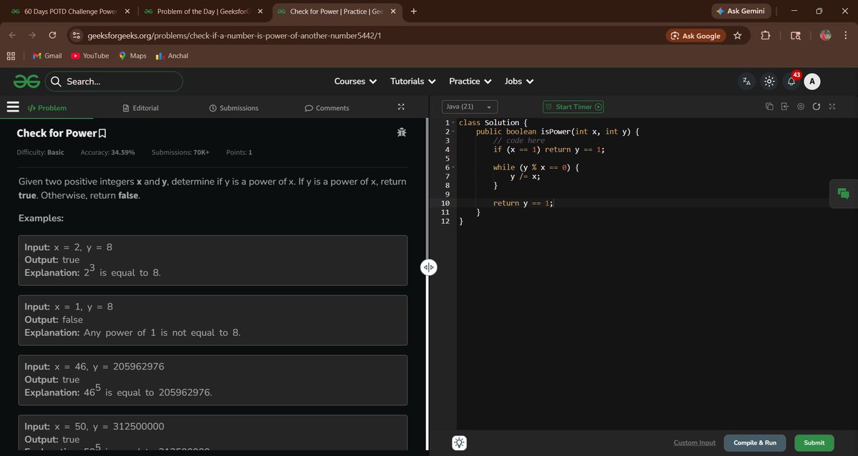
Task: Collapse code fold arrow on line 2
Action: tap(453, 132)
